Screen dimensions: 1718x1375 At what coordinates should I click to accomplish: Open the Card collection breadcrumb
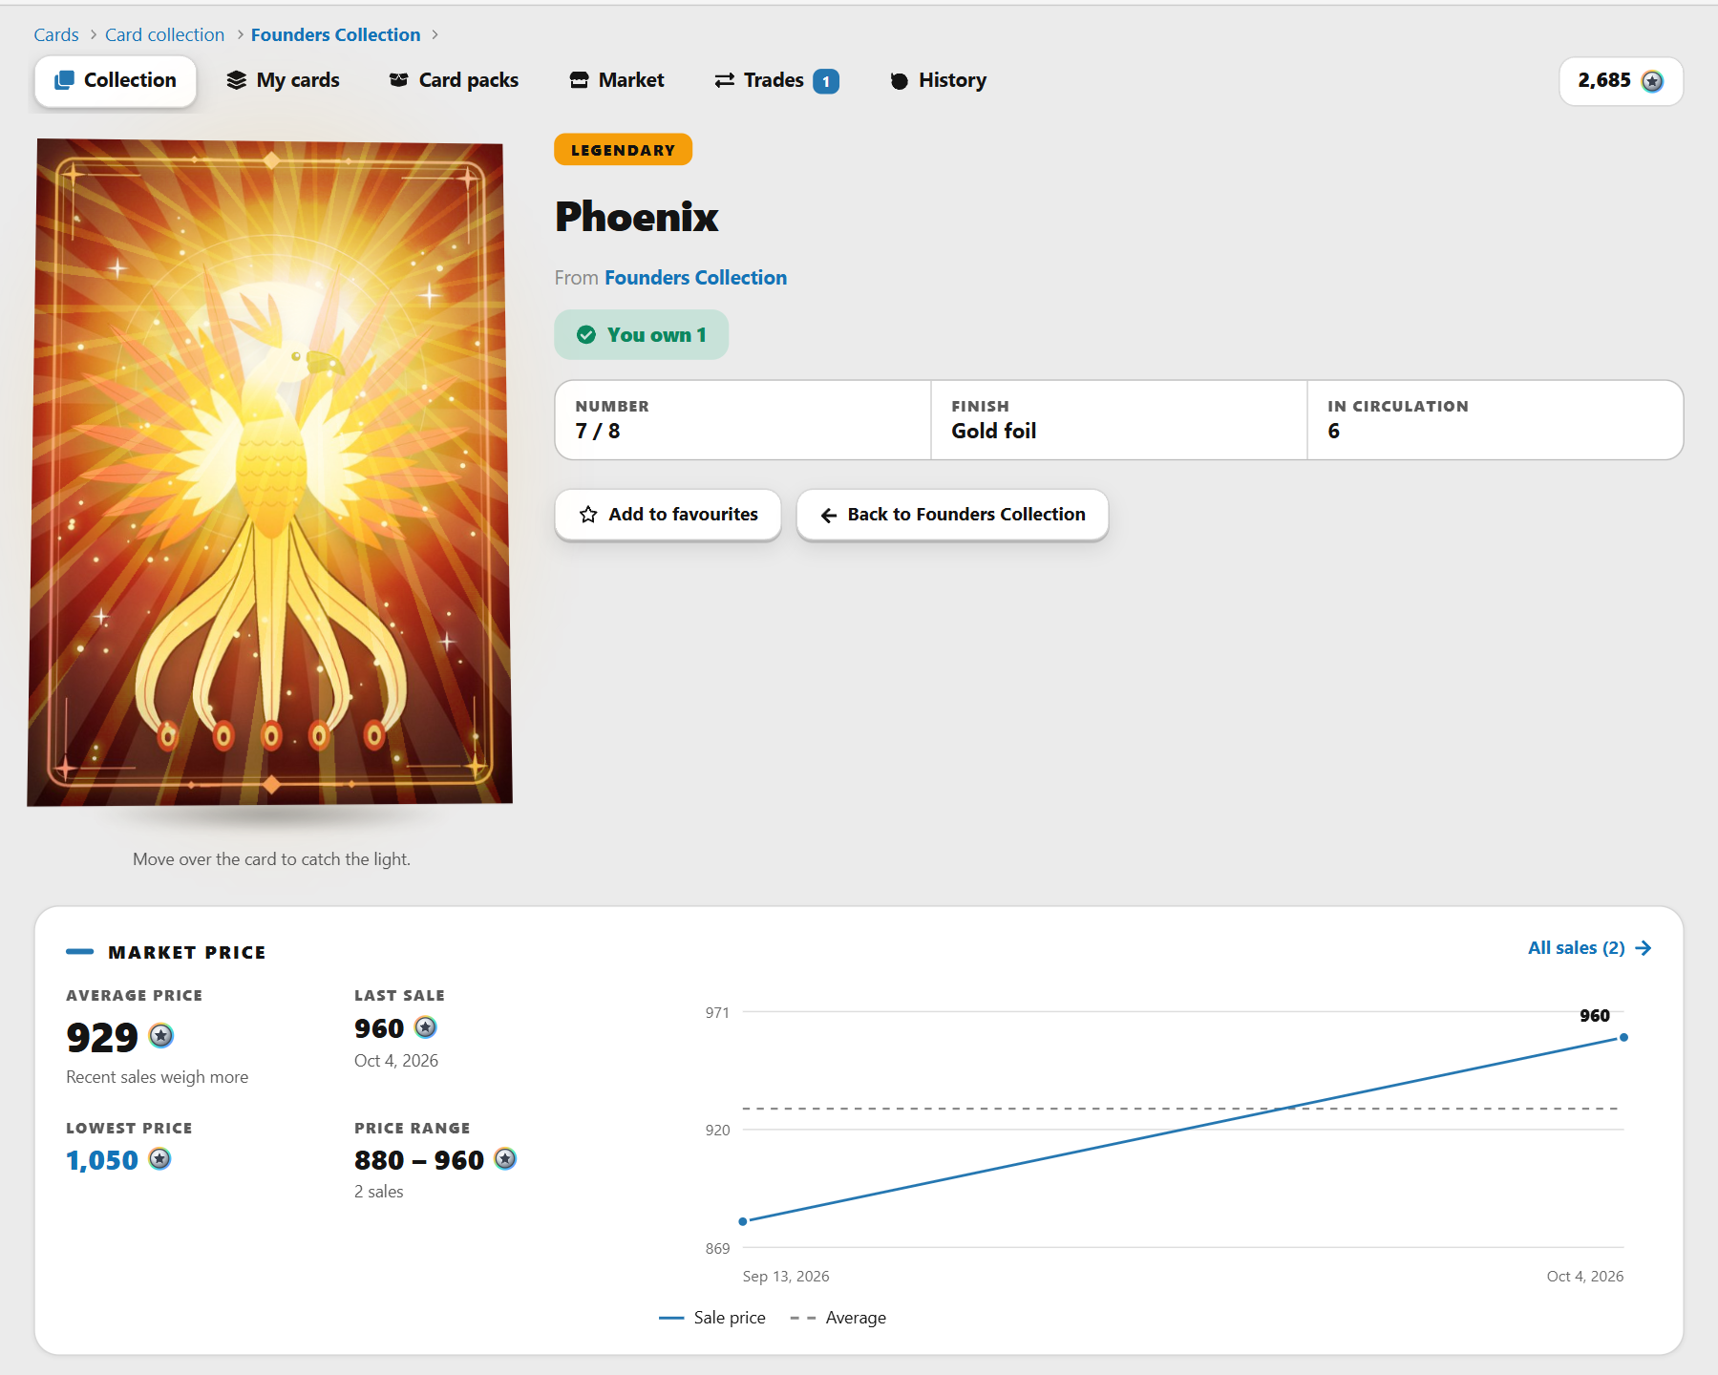coord(164,34)
